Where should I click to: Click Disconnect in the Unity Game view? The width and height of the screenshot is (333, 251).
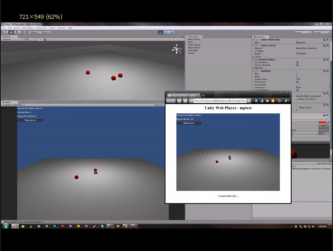coord(30,120)
